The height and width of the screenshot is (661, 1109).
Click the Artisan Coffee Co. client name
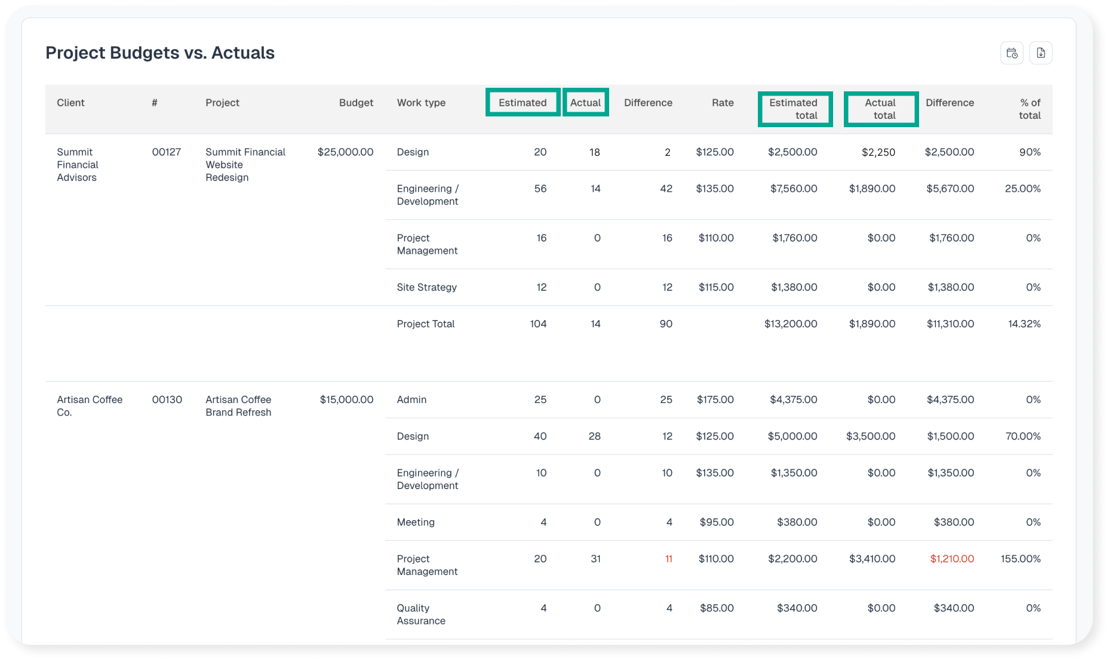coord(90,406)
